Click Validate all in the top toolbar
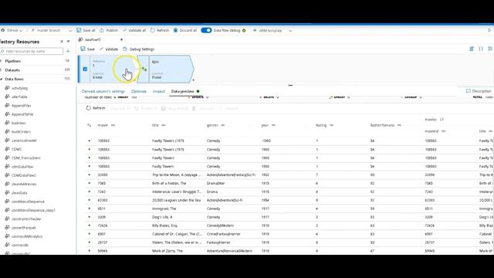The height and width of the screenshot is (278, 494). pos(134,30)
